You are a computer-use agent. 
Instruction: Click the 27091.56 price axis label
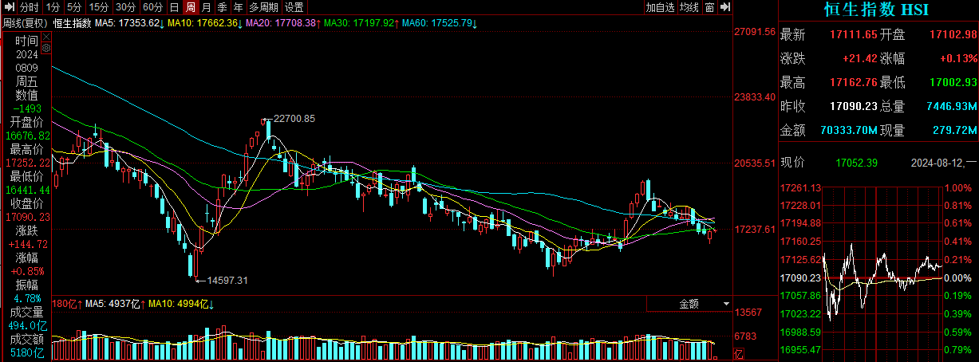pos(755,32)
